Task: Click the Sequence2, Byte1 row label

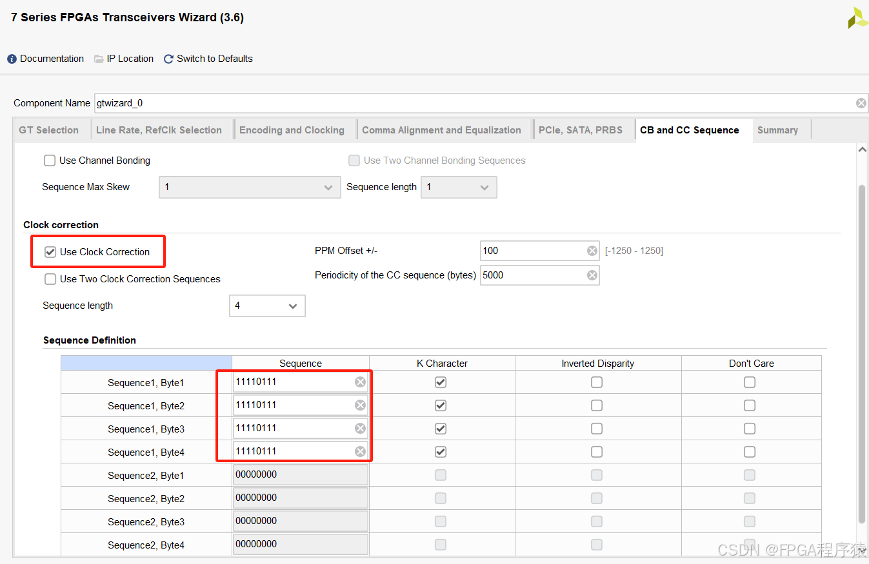Action: point(146,476)
